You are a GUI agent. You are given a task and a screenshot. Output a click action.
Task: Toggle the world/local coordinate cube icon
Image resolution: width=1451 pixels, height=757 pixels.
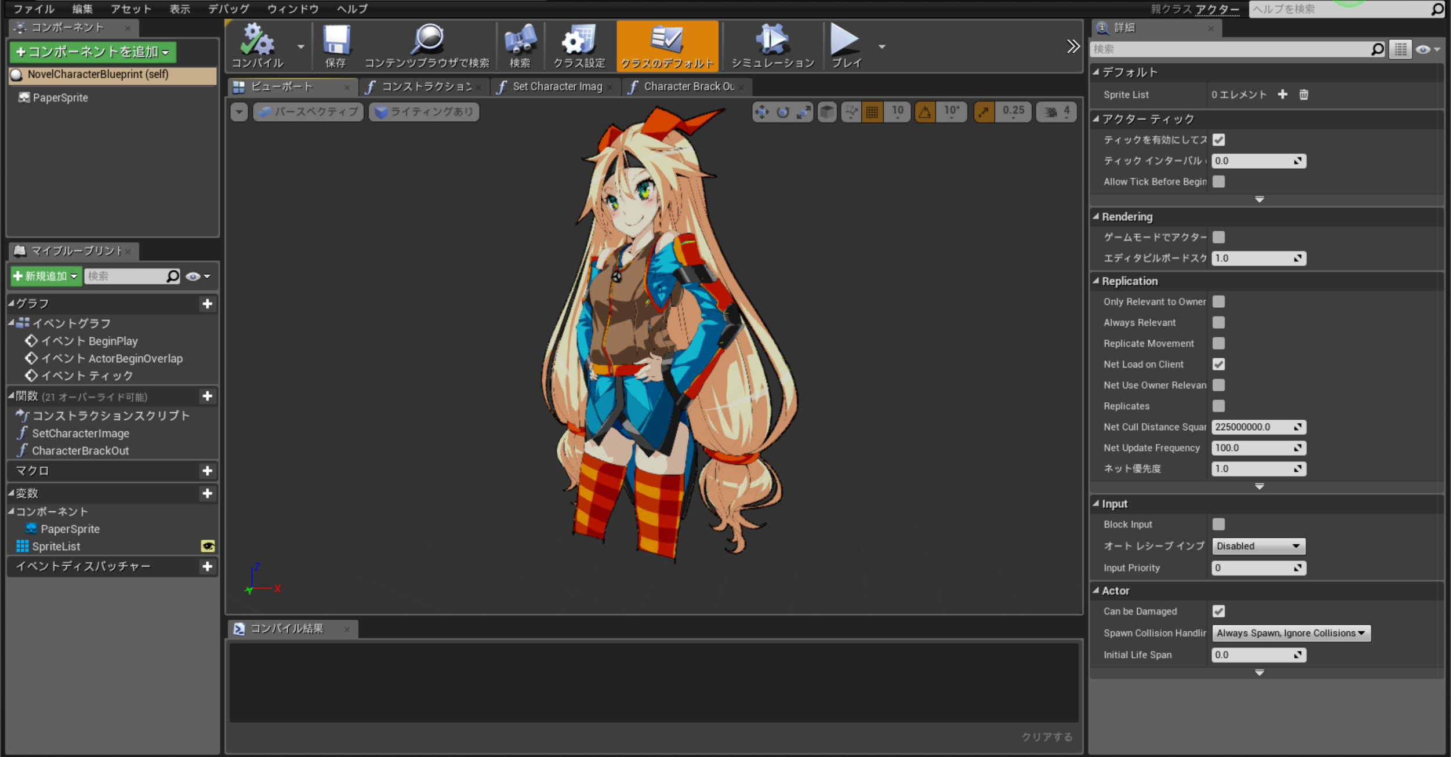point(827,112)
